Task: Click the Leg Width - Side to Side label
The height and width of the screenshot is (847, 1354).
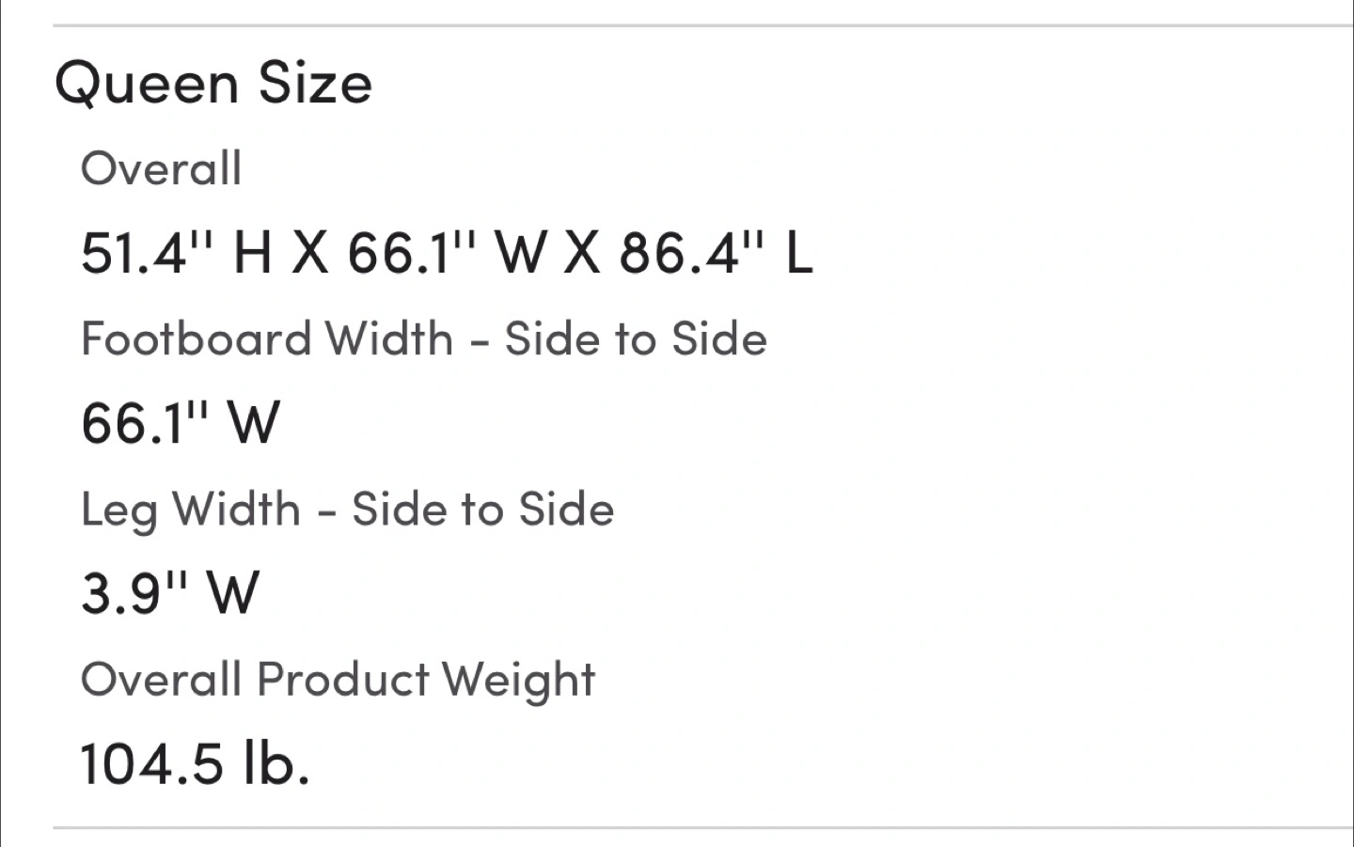Action: (x=348, y=510)
